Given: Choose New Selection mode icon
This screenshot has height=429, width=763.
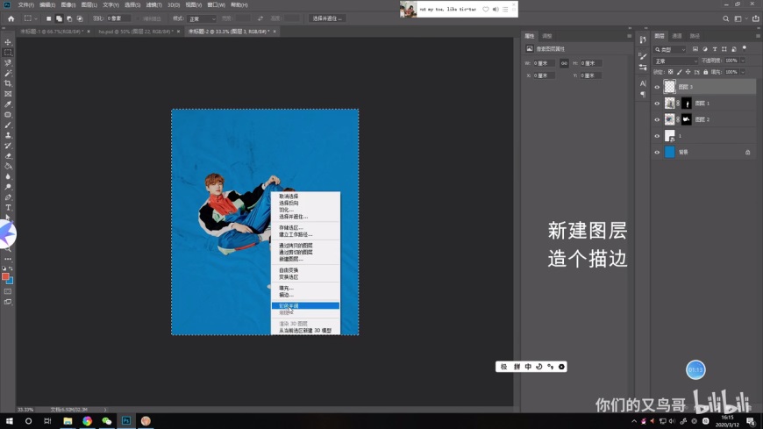Looking at the screenshot, I should coord(48,18).
